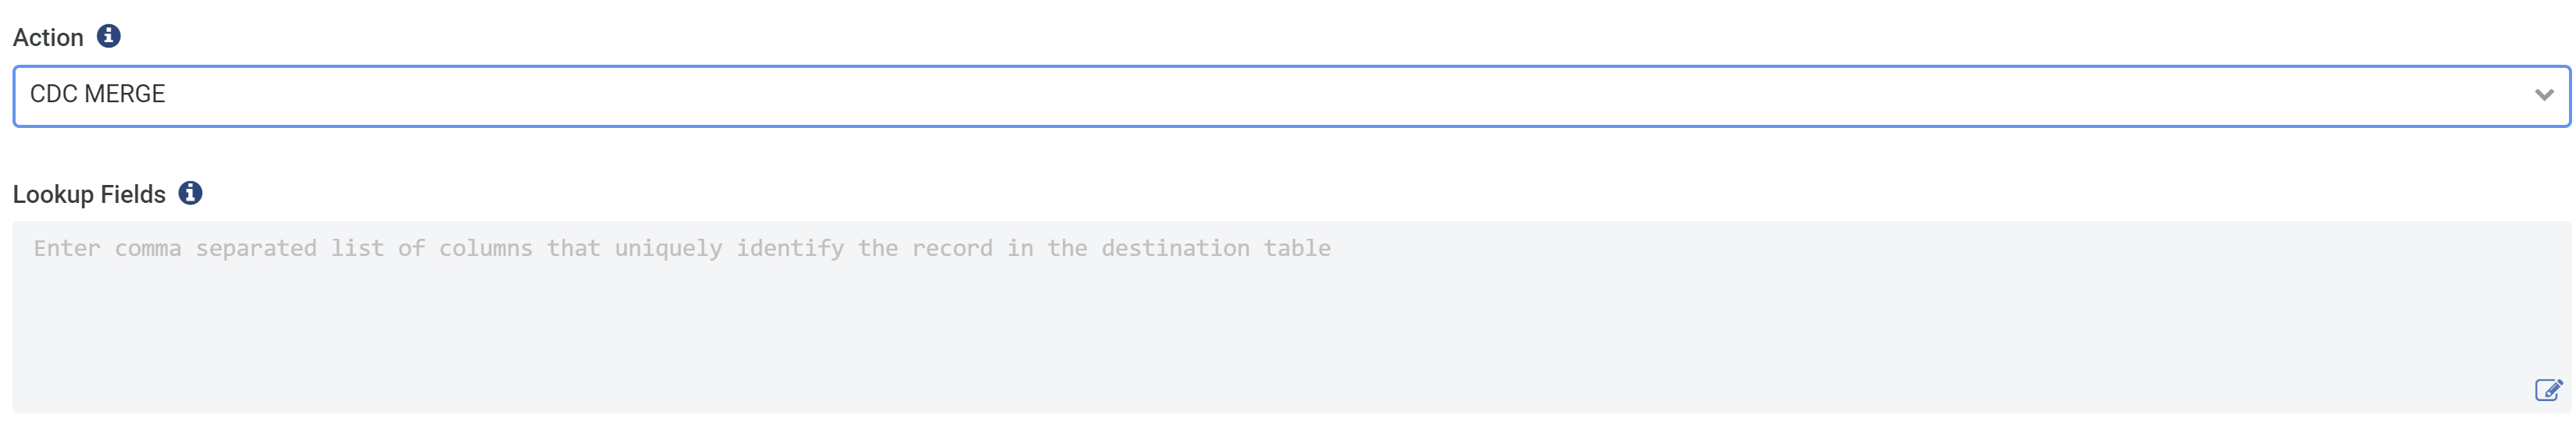Click the info icon beside Action
Screen dimensions: 2576x430
point(108,36)
